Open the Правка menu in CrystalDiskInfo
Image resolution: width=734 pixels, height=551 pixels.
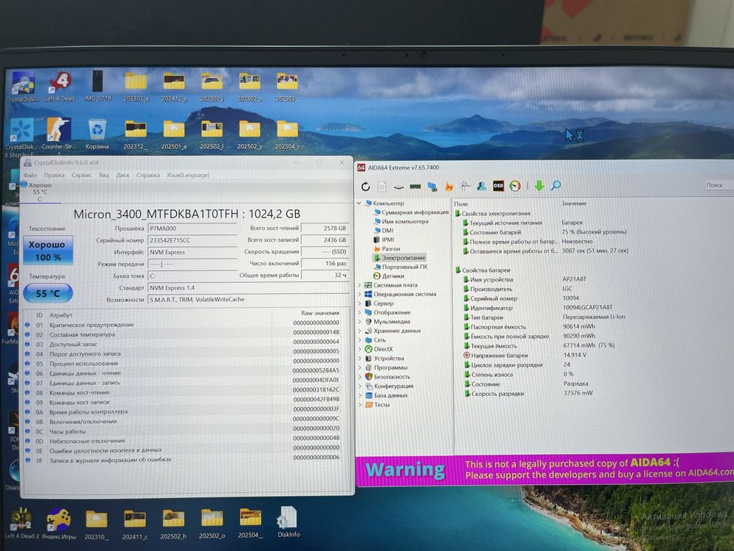coord(54,175)
